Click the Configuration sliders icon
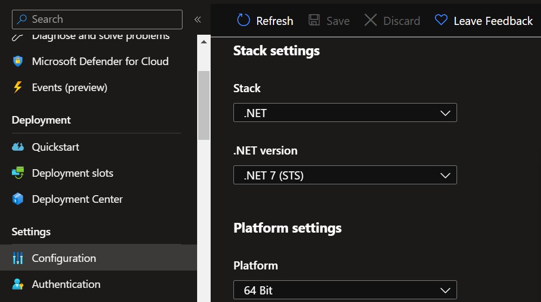 pyautogui.click(x=17, y=258)
